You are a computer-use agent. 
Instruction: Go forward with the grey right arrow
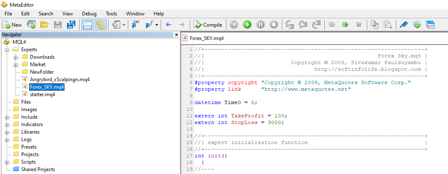(x=182, y=25)
